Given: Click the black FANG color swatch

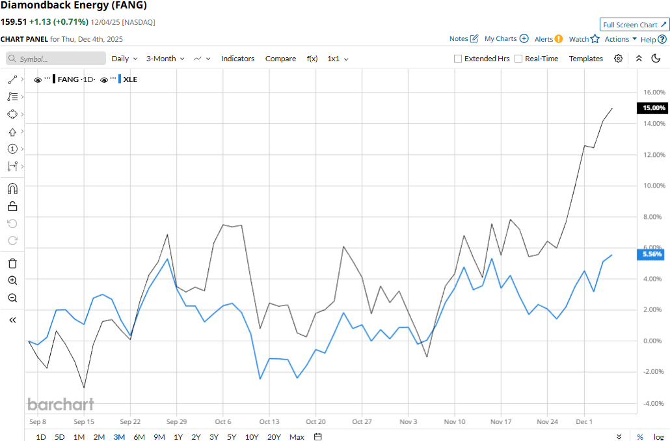Looking at the screenshot, I should coord(54,79).
